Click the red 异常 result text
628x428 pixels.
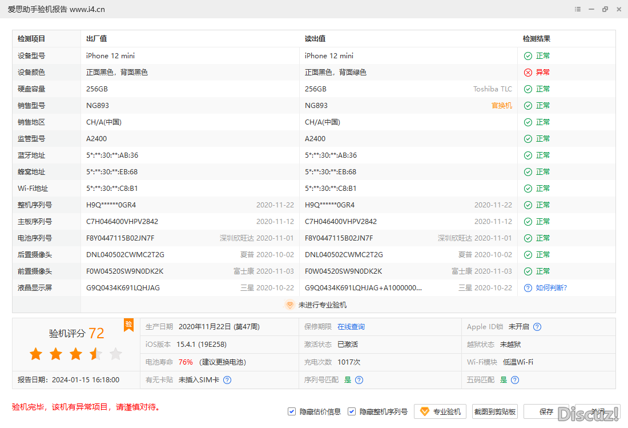coord(543,73)
